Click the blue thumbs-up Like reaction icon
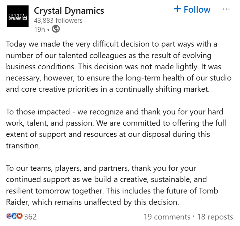 pyautogui.click(x=14, y=216)
